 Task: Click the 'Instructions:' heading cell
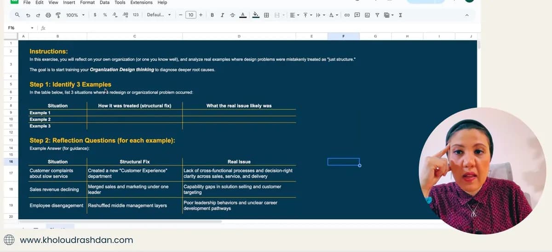[x=49, y=51]
